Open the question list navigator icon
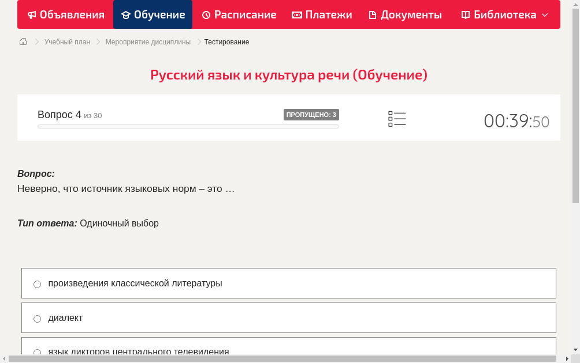580x363 pixels. coord(397,119)
